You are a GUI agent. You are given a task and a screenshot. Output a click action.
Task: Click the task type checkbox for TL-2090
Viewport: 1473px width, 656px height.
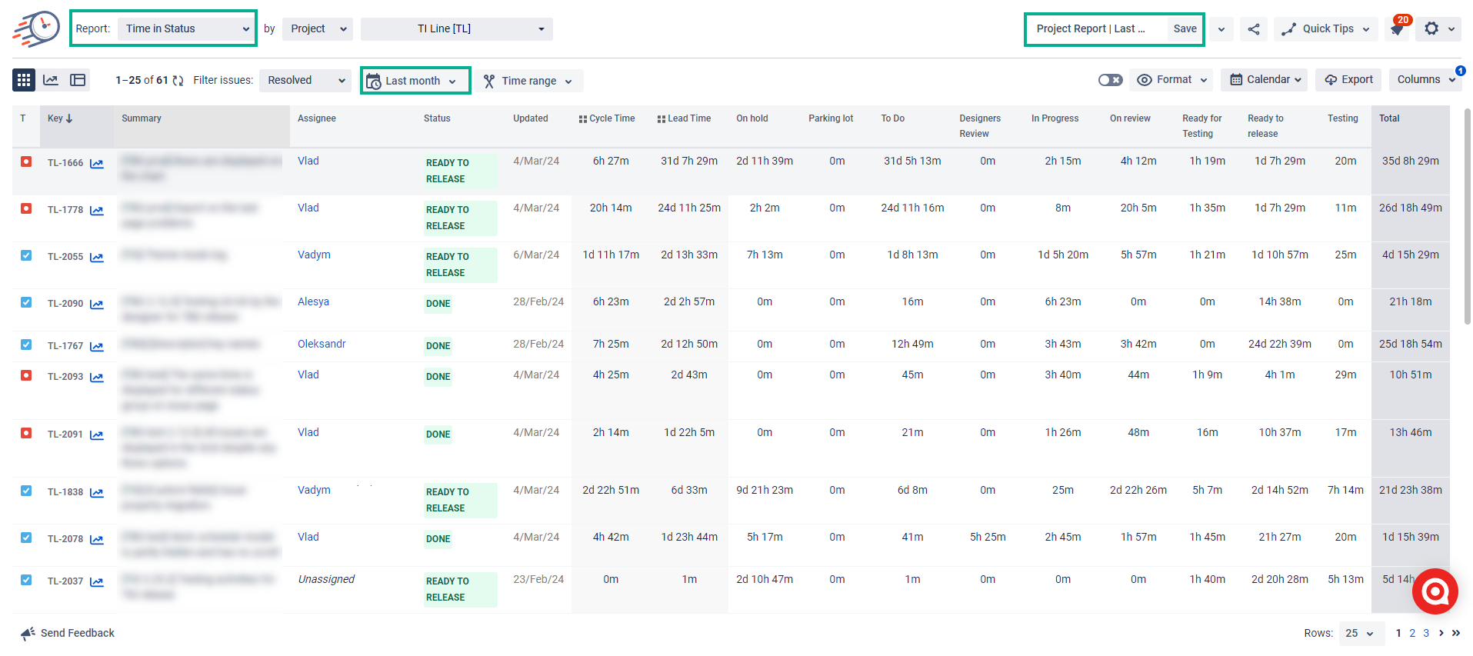[26, 302]
